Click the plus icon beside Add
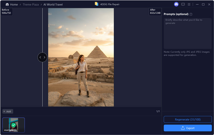 coord(4,111)
